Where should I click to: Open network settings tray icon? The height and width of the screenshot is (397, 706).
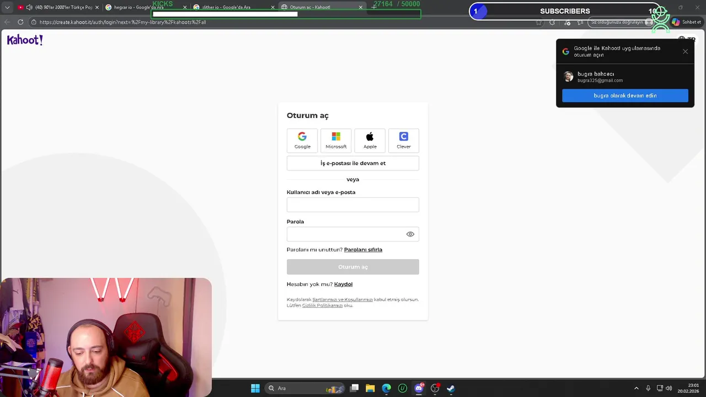660,388
